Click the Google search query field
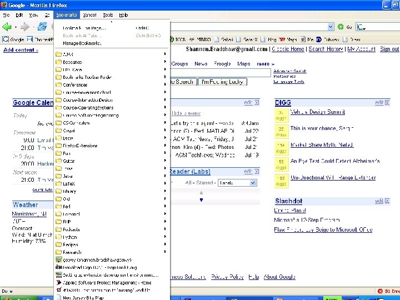This screenshot has height=300, width=400. pos(220,73)
